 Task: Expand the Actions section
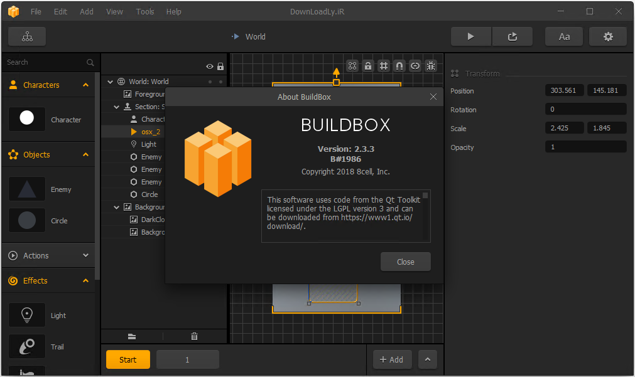tap(86, 255)
